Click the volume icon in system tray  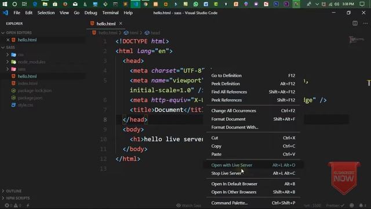(x=337, y=4)
